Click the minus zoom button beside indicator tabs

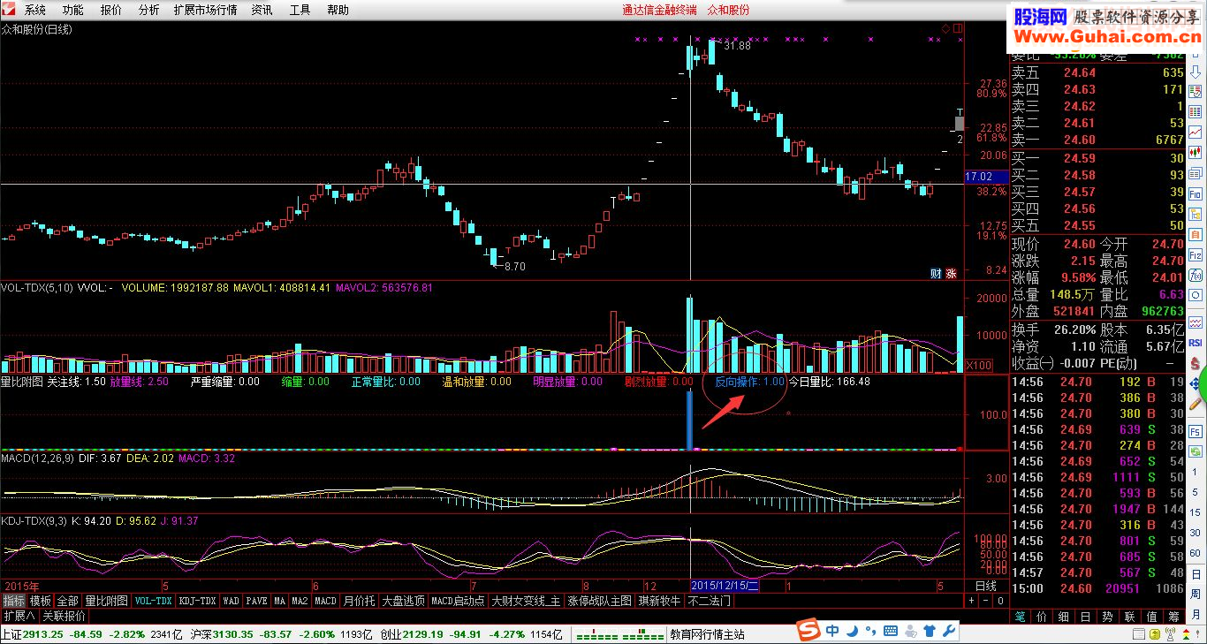[986, 601]
